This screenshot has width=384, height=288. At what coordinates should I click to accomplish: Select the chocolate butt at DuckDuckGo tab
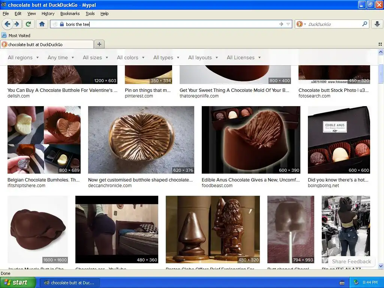pyautogui.click(x=46, y=45)
